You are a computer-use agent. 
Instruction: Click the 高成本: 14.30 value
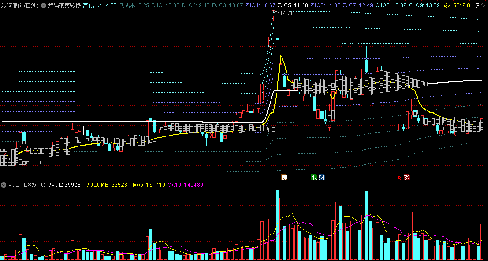tap(100, 5)
